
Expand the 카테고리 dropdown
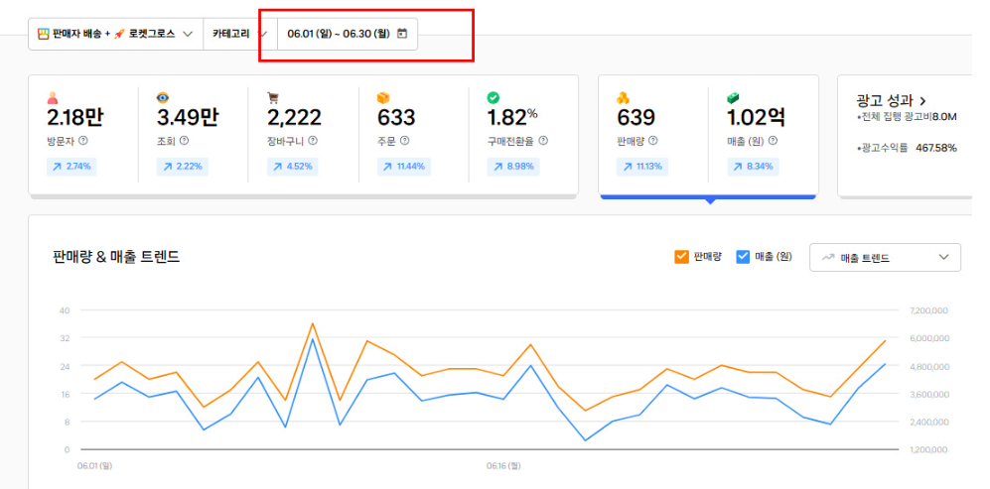(238, 34)
